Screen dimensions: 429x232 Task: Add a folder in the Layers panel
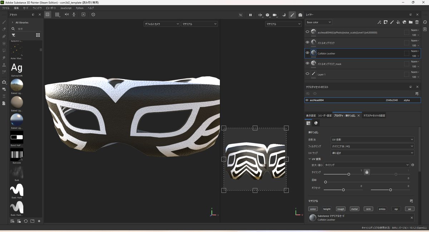pos(411,22)
